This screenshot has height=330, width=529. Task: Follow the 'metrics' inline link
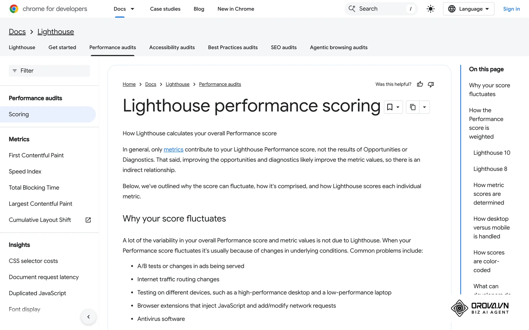pyautogui.click(x=173, y=149)
